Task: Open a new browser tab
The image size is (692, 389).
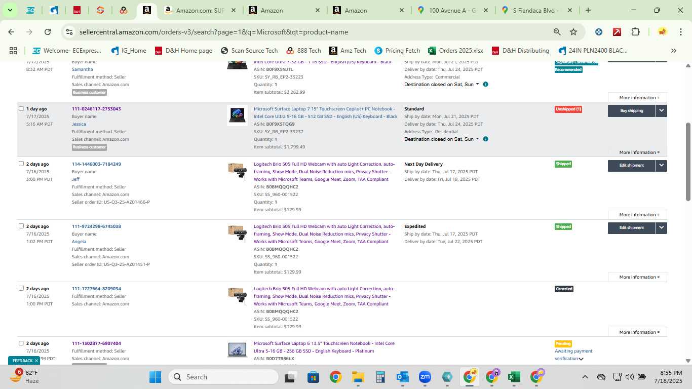Action: [588, 10]
